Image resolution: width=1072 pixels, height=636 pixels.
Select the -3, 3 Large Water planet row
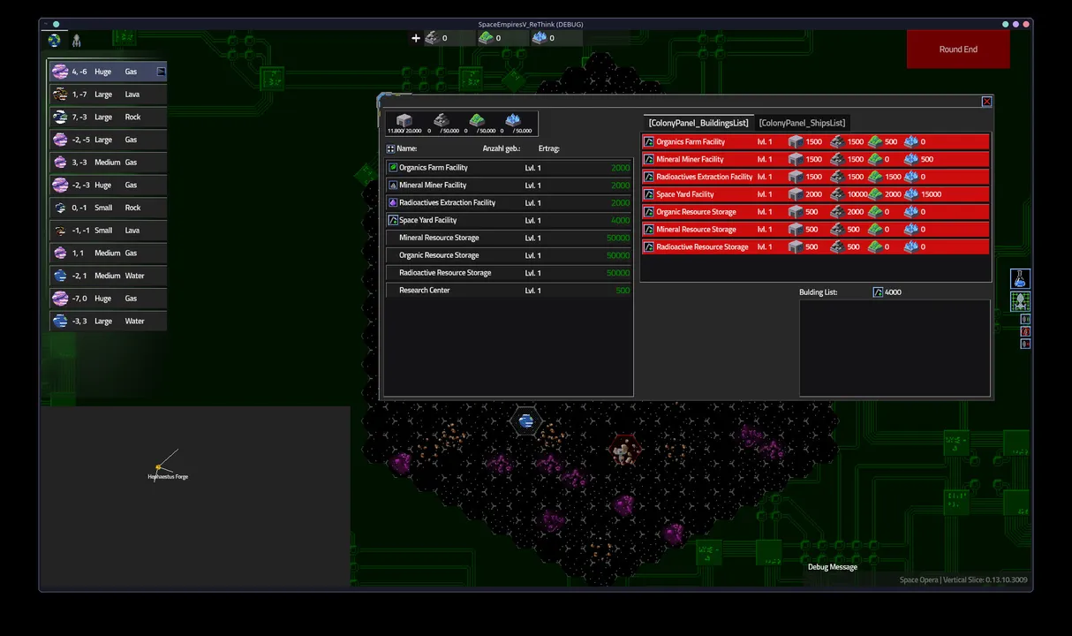[x=108, y=322]
